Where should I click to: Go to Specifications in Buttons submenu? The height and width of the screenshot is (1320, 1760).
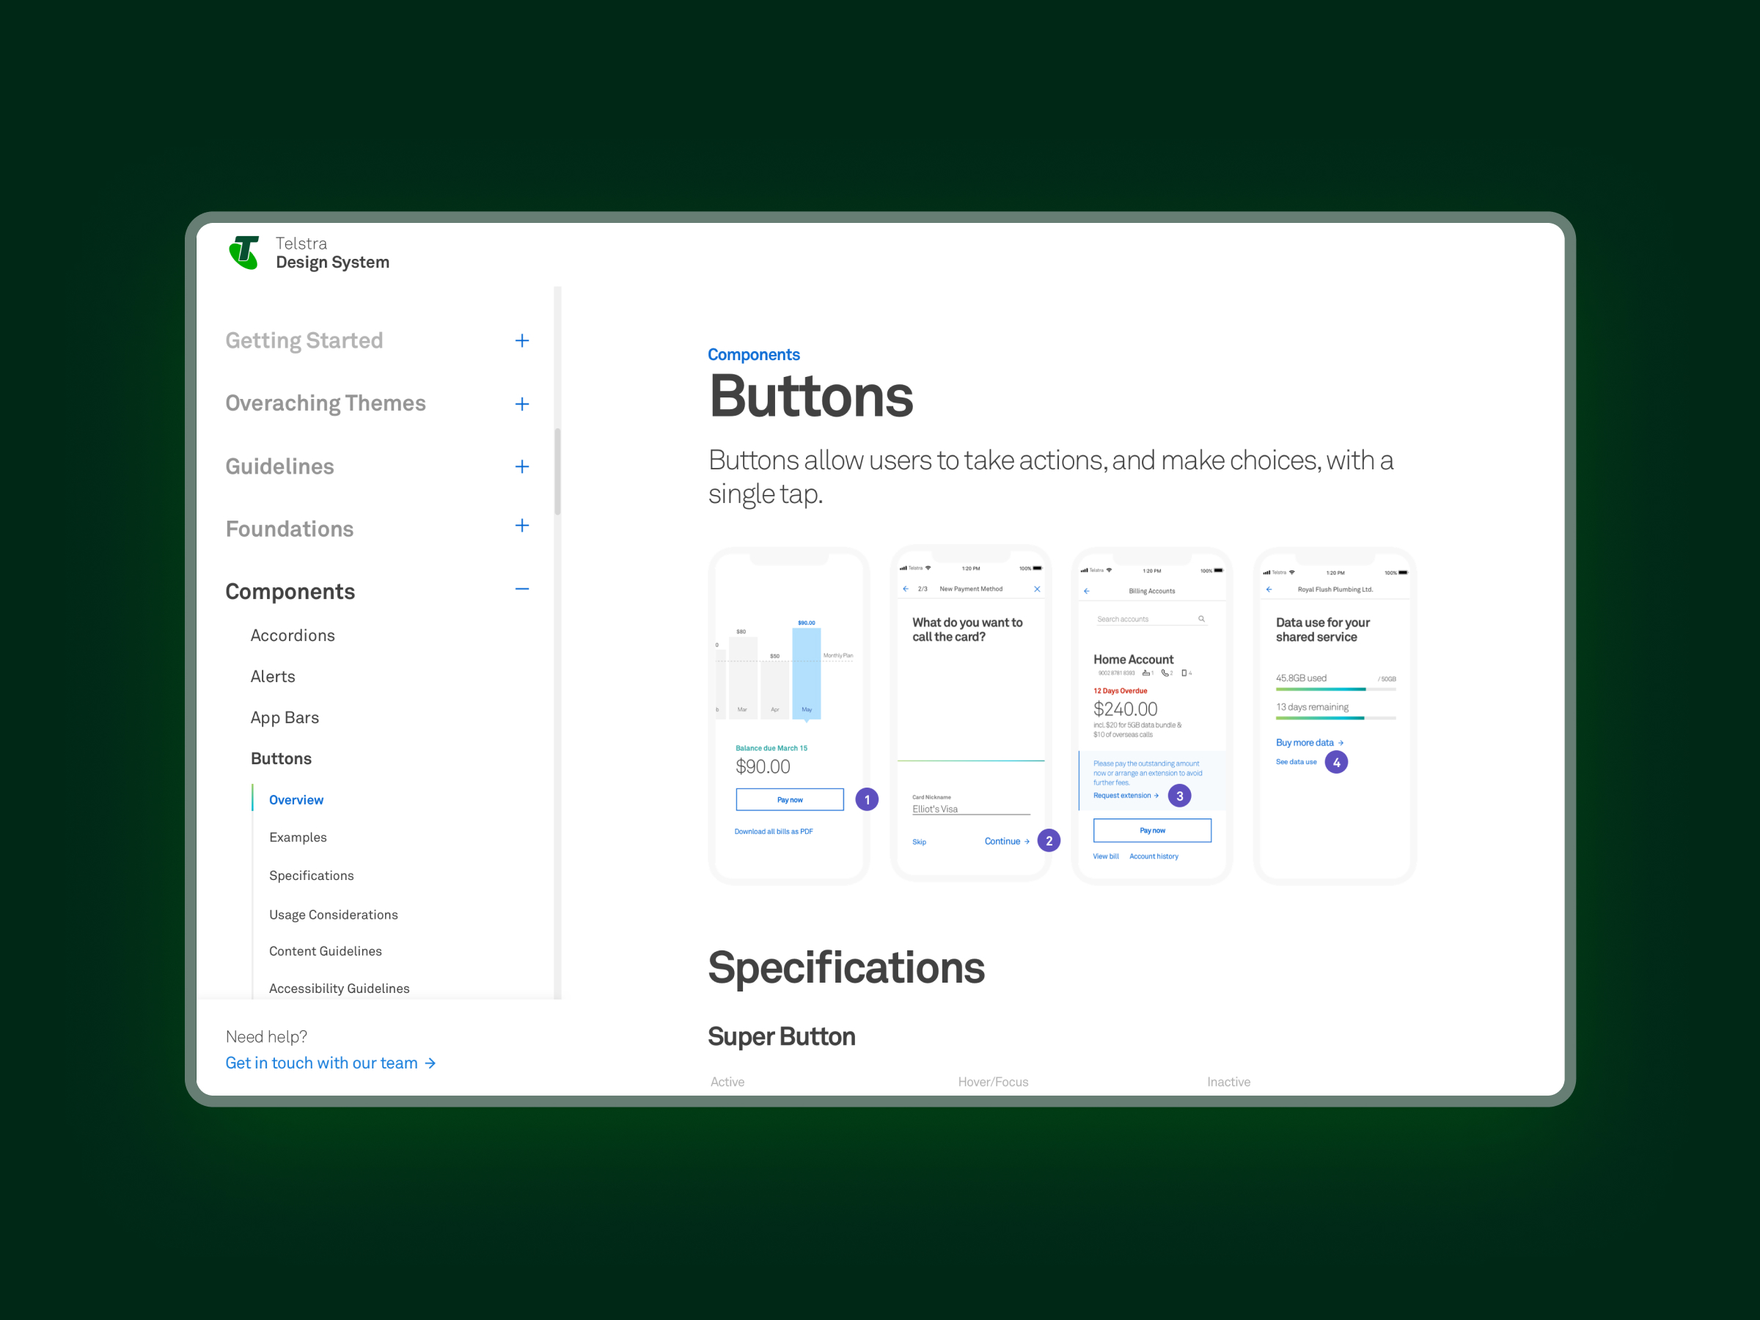coord(311,875)
